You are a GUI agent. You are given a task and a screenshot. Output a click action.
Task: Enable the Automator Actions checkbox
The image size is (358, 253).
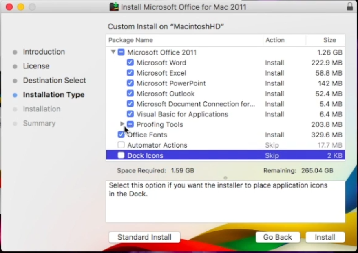tap(121, 145)
